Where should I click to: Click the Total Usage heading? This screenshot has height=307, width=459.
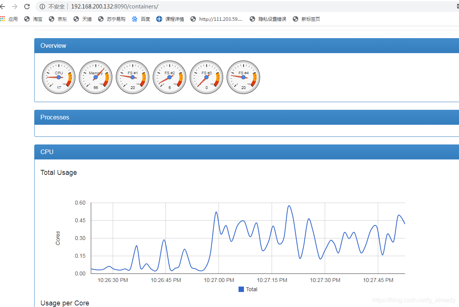tap(58, 173)
